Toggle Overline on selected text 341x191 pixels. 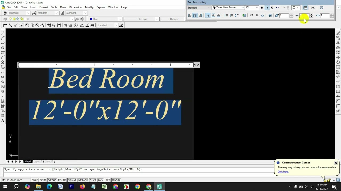point(262,15)
